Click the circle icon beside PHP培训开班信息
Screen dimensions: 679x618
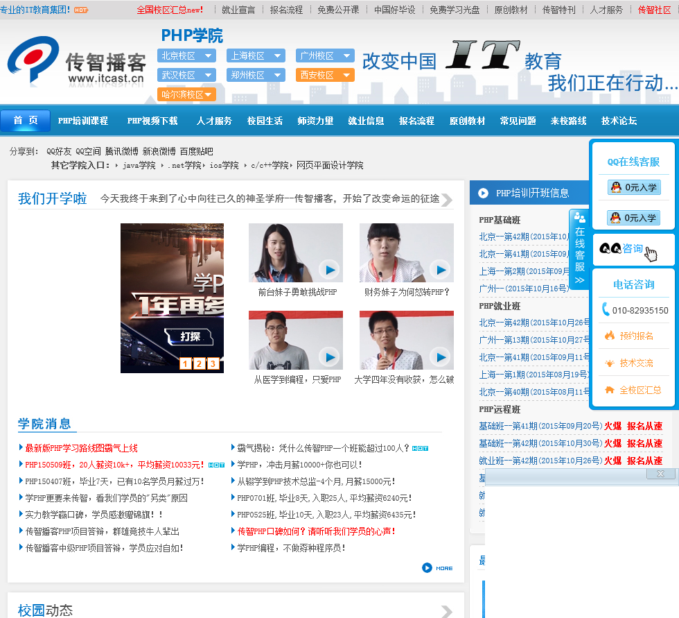[x=484, y=193]
